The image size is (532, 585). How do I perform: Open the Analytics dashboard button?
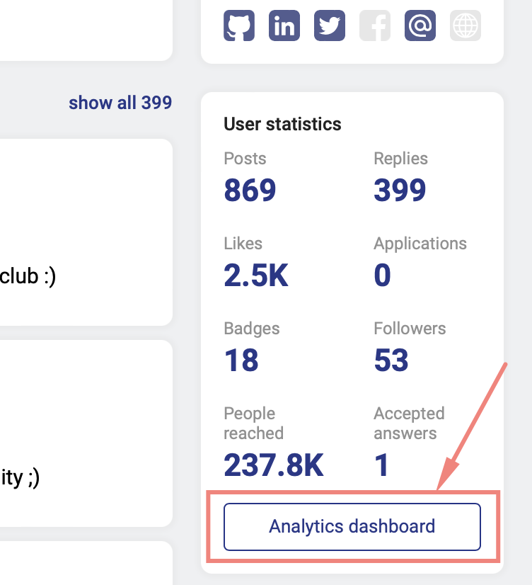click(x=352, y=527)
